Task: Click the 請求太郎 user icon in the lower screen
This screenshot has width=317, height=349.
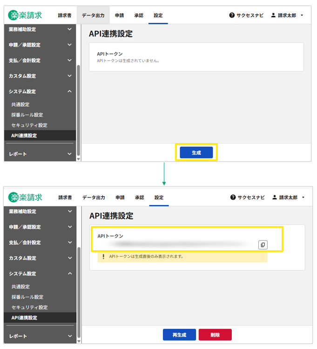Action: tap(275, 198)
